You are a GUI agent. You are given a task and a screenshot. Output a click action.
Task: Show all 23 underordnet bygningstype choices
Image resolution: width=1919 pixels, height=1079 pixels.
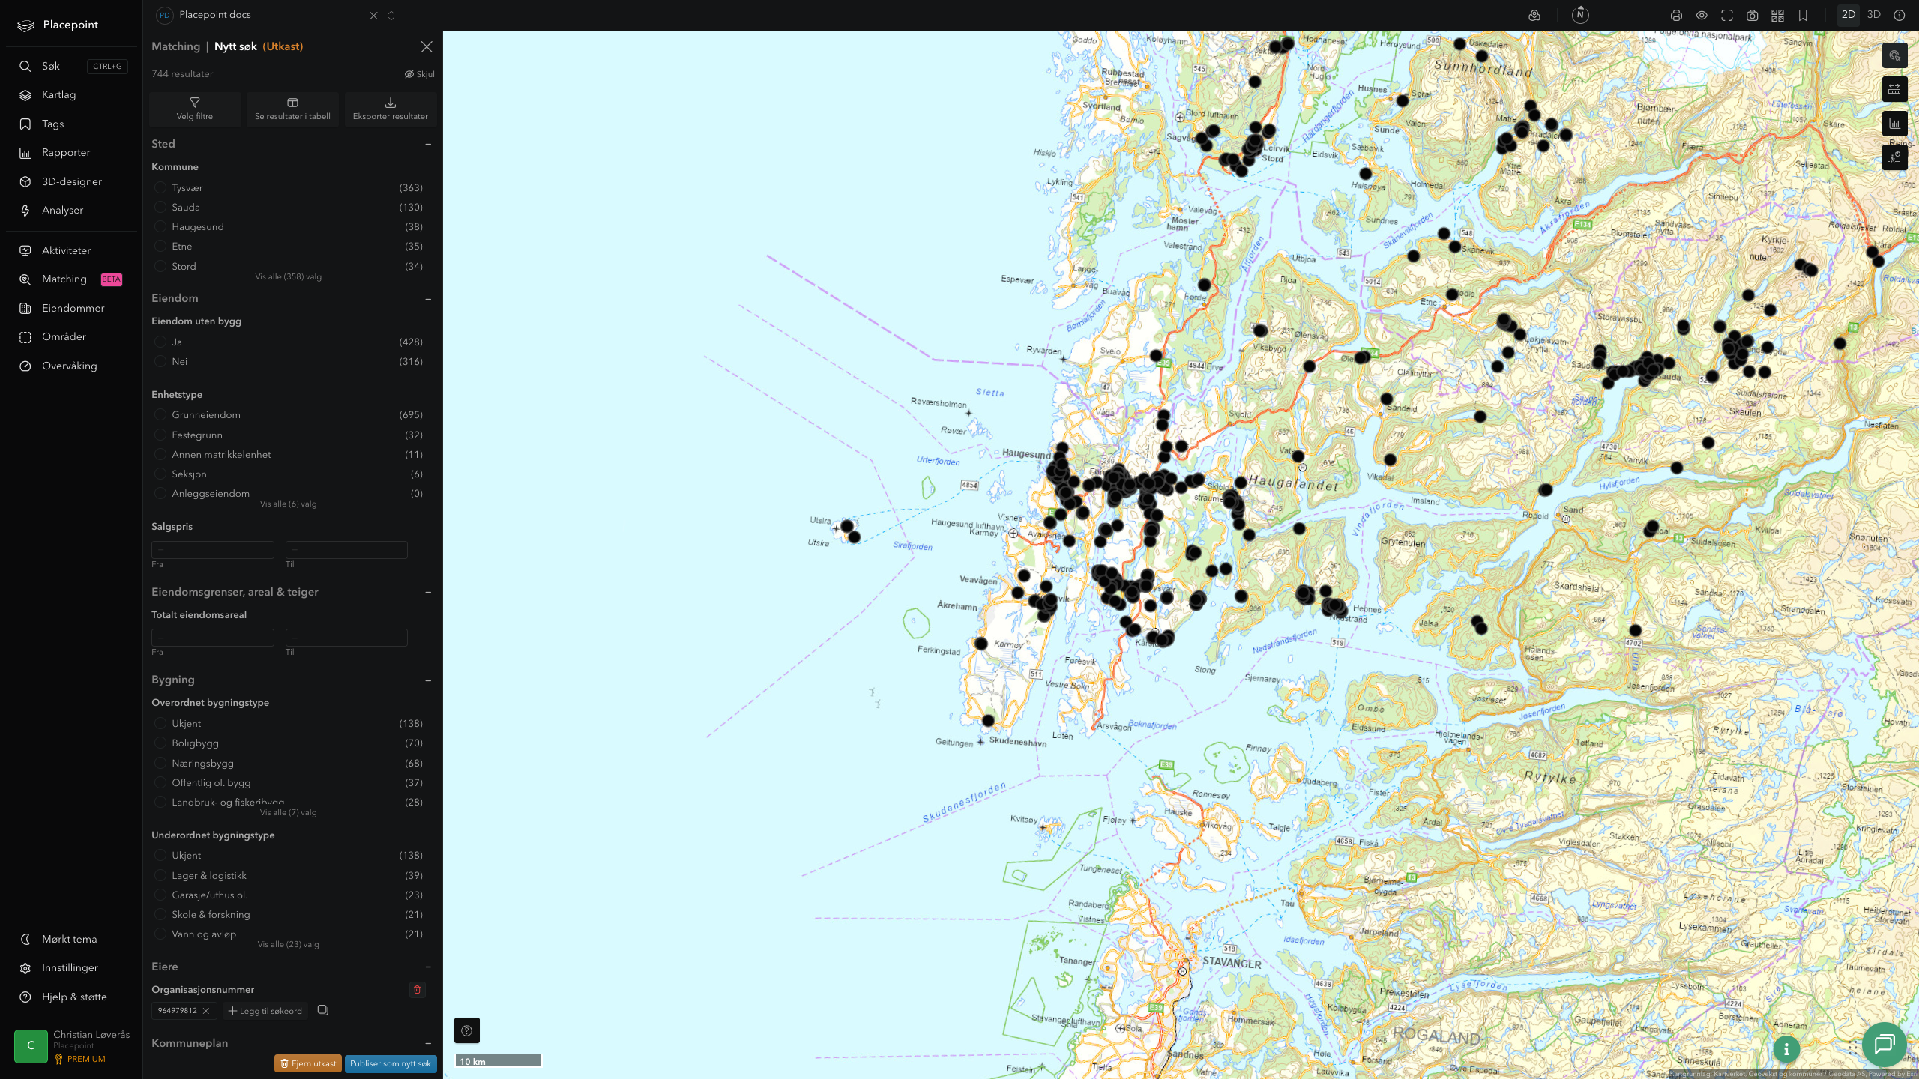pyautogui.click(x=288, y=944)
